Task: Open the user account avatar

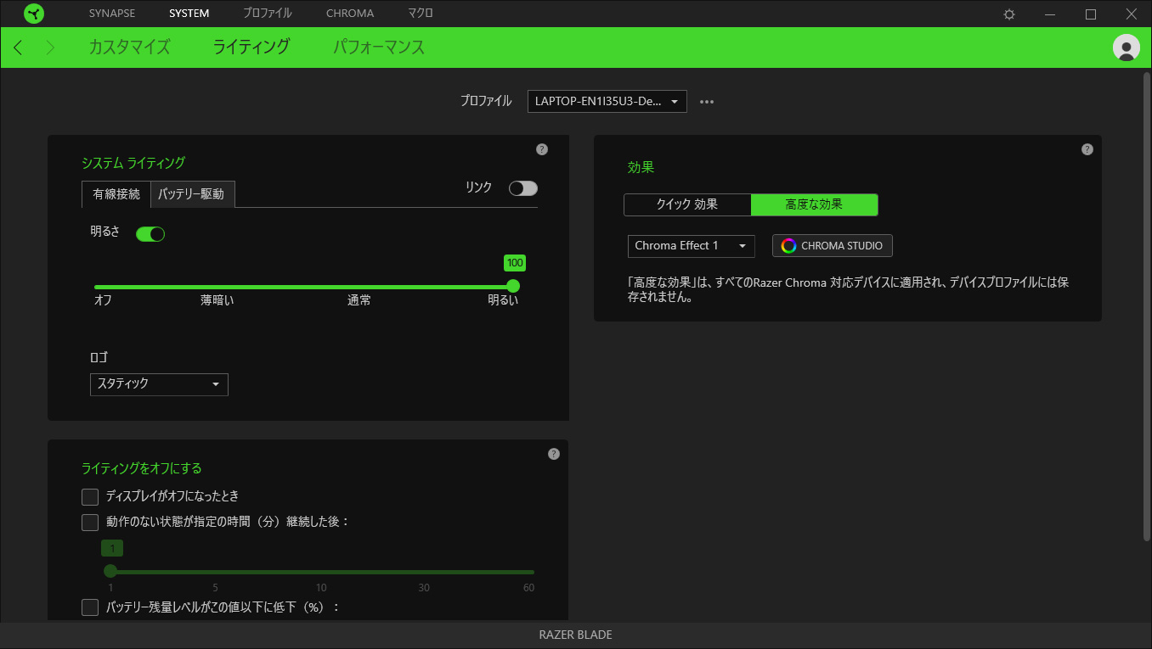Action: pyautogui.click(x=1127, y=48)
